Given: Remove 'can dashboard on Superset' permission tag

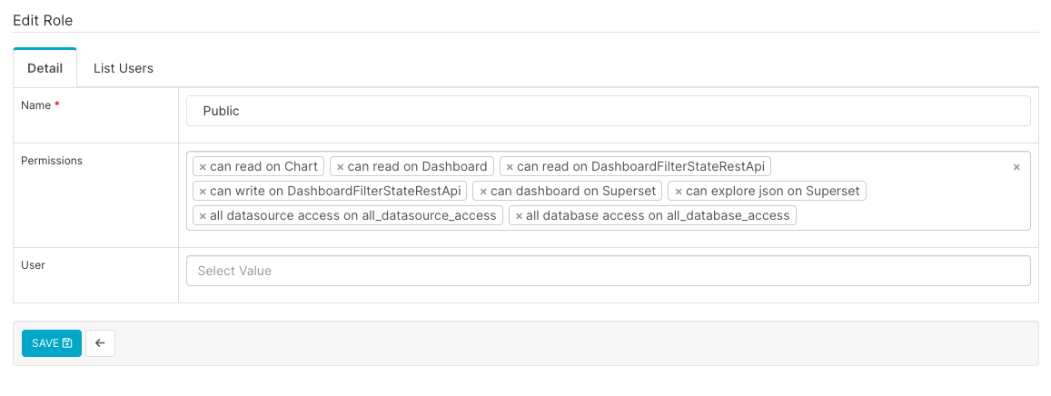Looking at the screenshot, I should (483, 192).
